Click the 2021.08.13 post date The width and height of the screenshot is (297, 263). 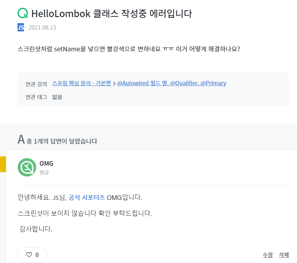(x=42, y=27)
